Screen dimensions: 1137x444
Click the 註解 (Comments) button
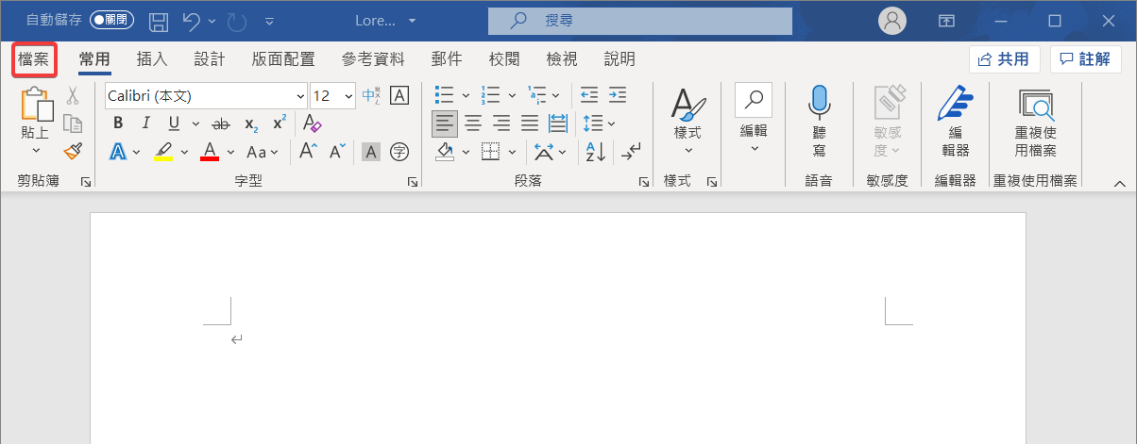coord(1085,59)
